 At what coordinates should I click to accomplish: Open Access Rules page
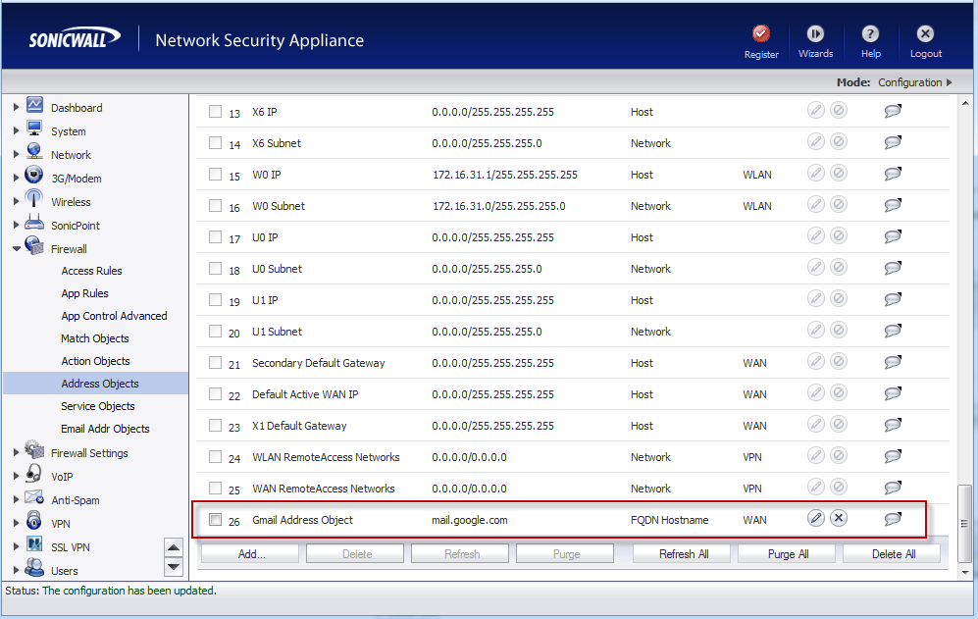91,271
